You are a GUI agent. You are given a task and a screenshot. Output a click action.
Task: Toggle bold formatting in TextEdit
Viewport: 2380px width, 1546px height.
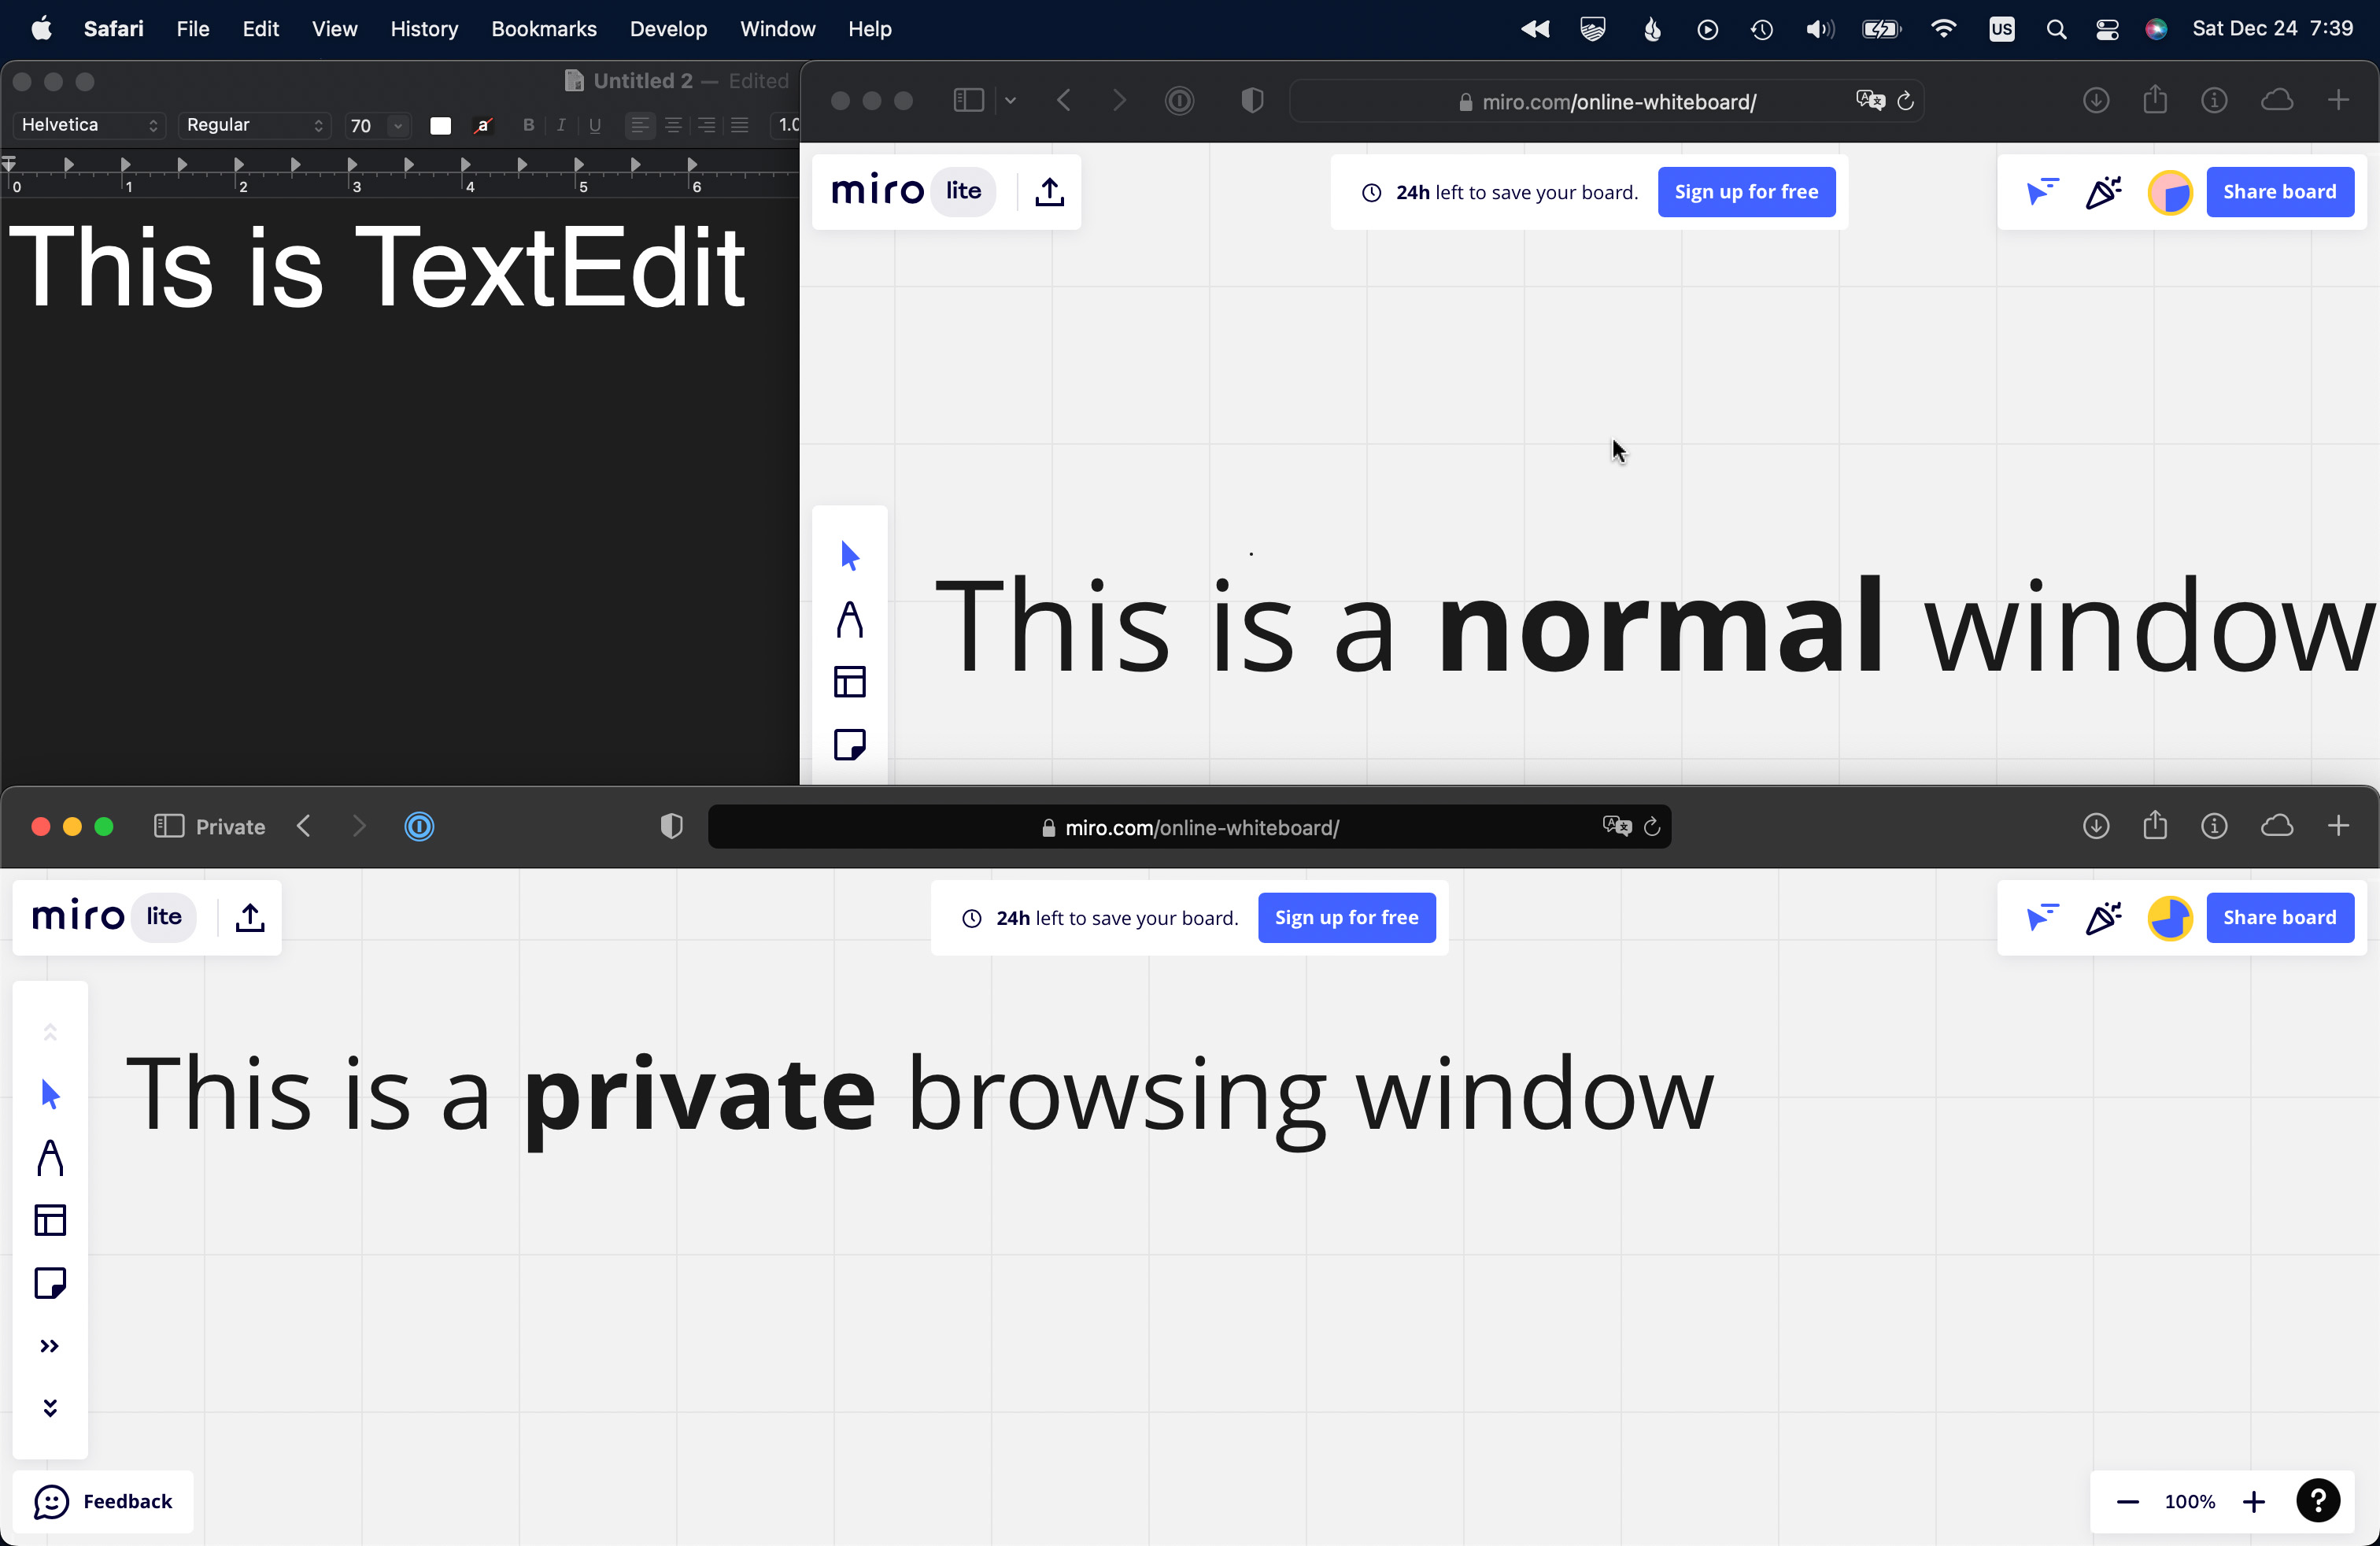click(528, 125)
